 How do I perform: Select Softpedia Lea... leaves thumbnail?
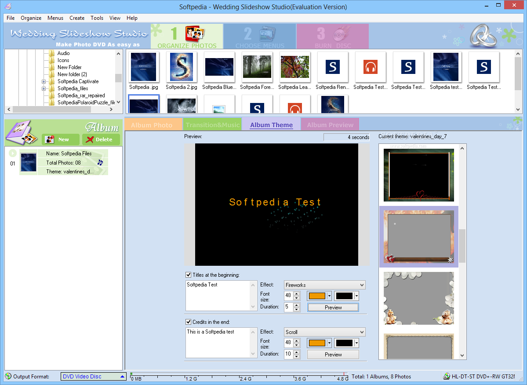click(x=295, y=67)
